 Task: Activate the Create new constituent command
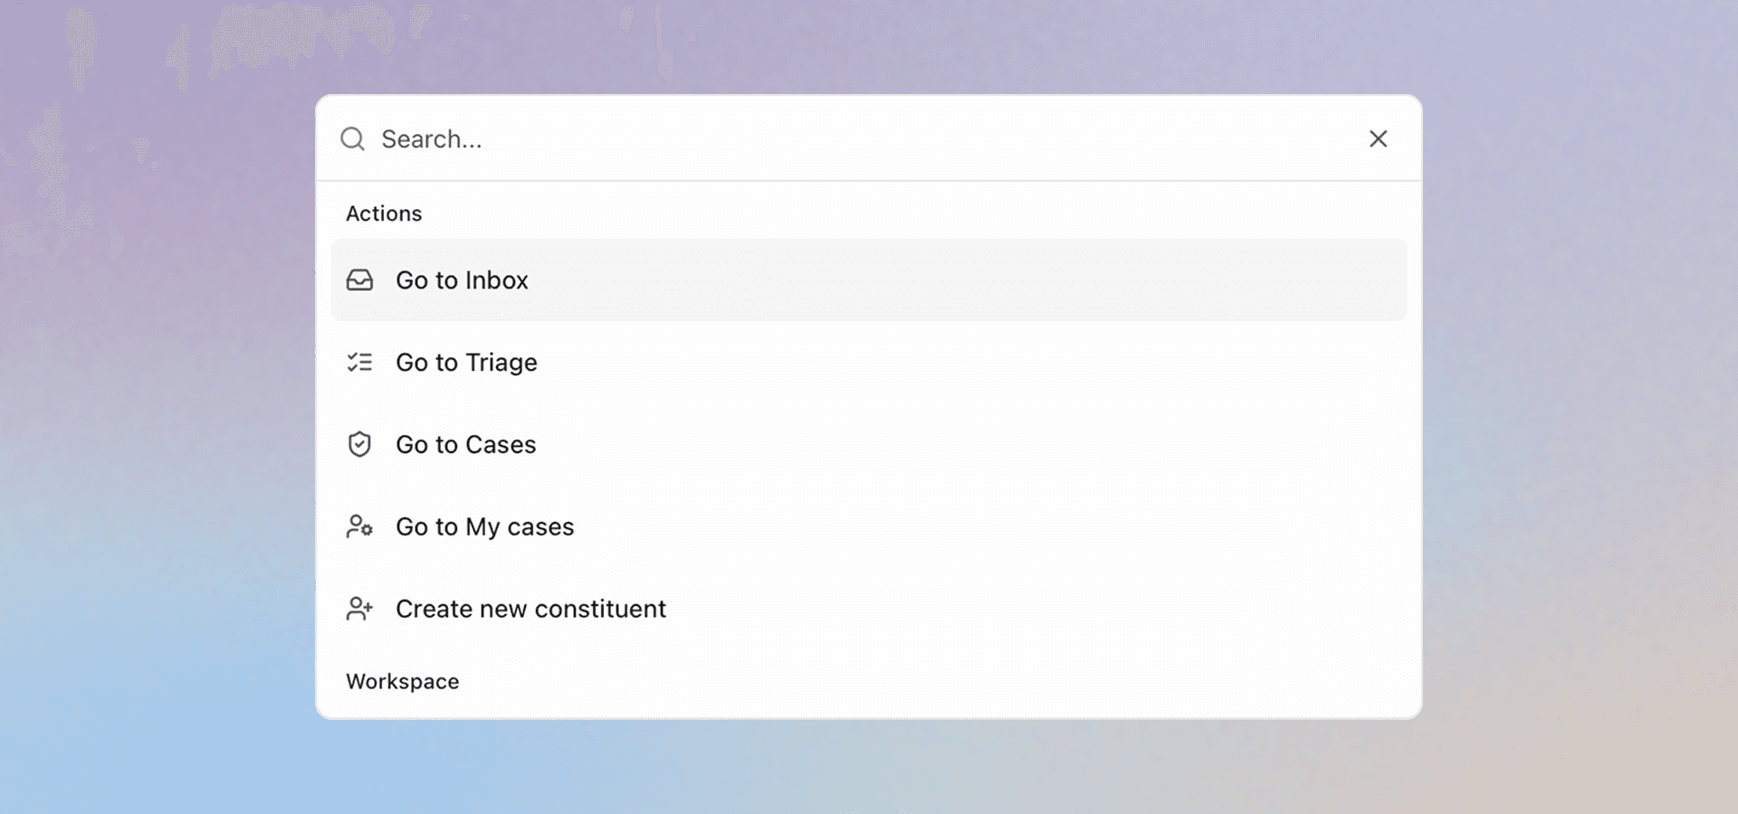click(x=530, y=609)
